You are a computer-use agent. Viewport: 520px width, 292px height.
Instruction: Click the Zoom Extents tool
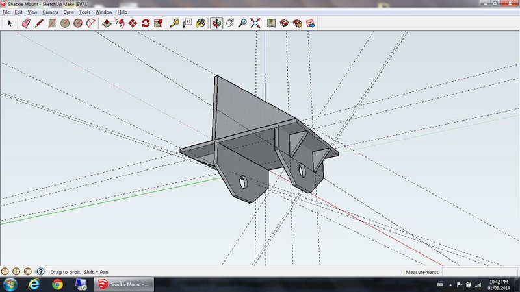255,23
